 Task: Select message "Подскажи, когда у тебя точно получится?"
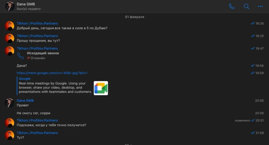click(51, 125)
